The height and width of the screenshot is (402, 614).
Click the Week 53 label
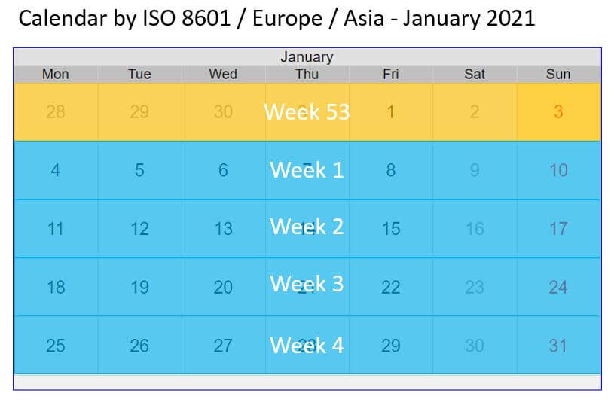coord(307,112)
